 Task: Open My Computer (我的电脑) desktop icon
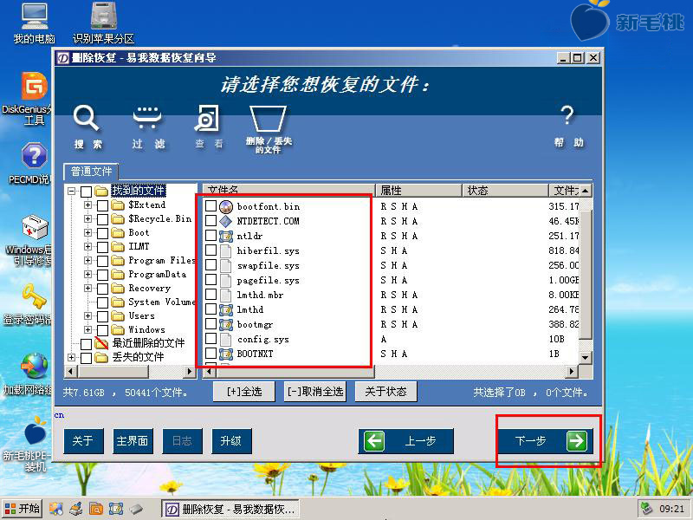point(34,16)
